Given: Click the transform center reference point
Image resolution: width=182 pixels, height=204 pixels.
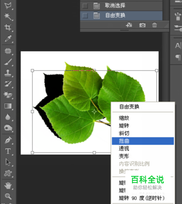Looking at the screenshot, I should (x=94, y=112).
